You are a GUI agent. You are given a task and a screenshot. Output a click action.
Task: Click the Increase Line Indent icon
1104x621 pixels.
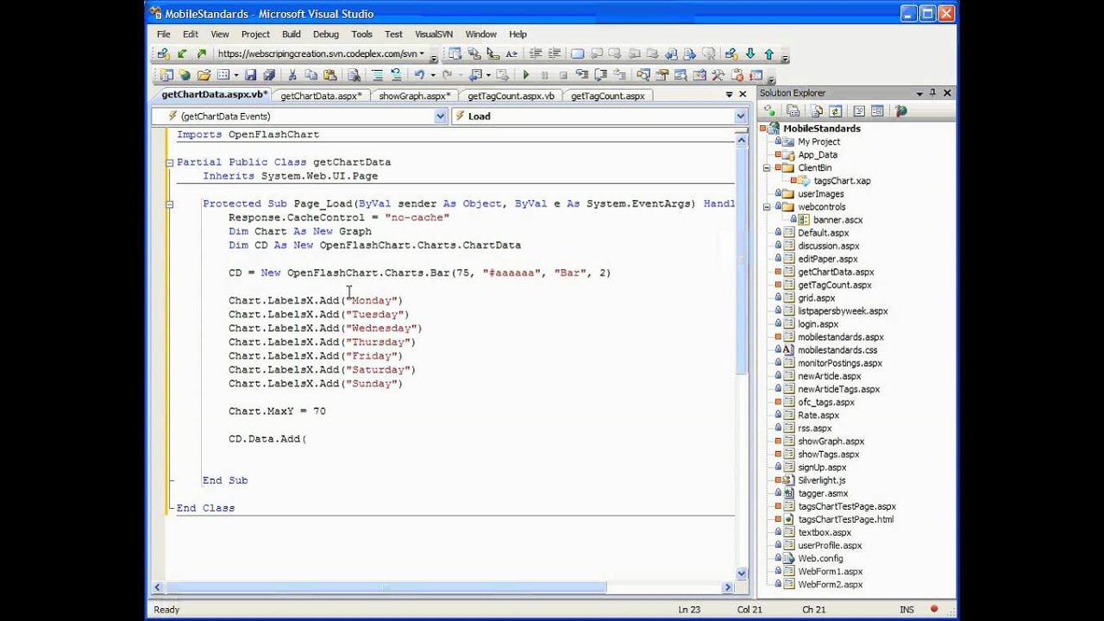click(x=555, y=53)
